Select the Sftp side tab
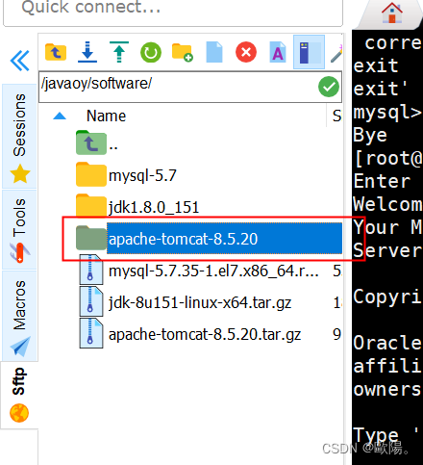The height and width of the screenshot is (465, 423). tap(19, 395)
